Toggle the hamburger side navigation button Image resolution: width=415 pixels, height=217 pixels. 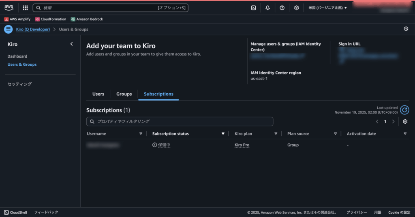tap(9, 29)
